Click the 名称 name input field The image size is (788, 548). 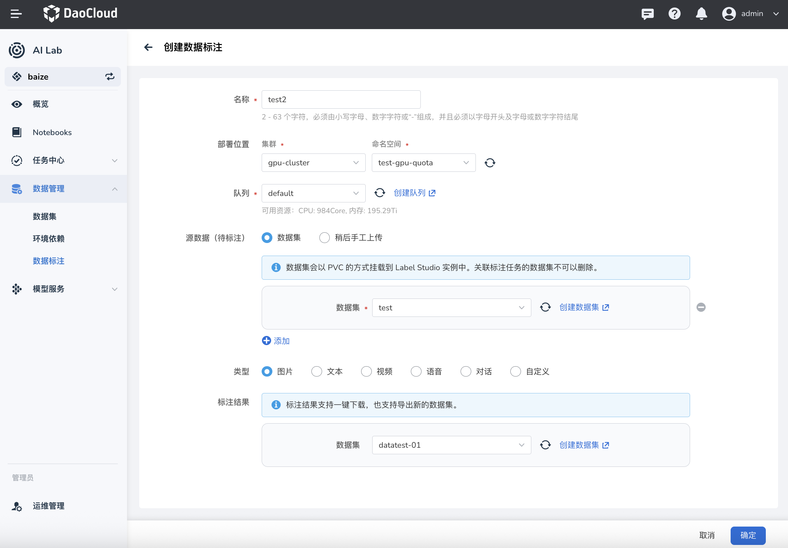341,99
